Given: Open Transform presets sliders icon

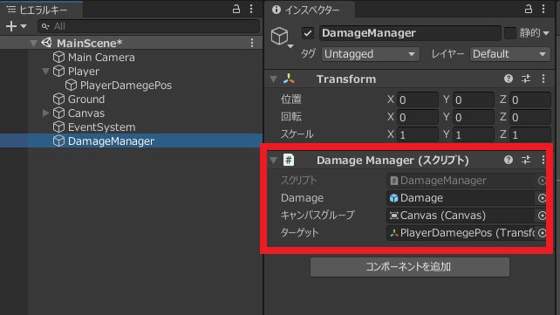Looking at the screenshot, I should click(x=526, y=79).
